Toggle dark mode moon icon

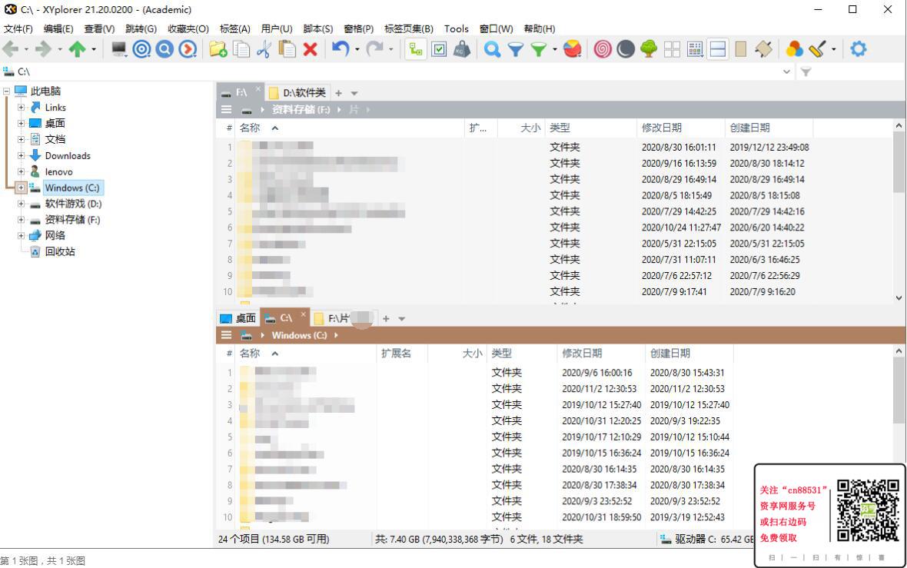(626, 49)
